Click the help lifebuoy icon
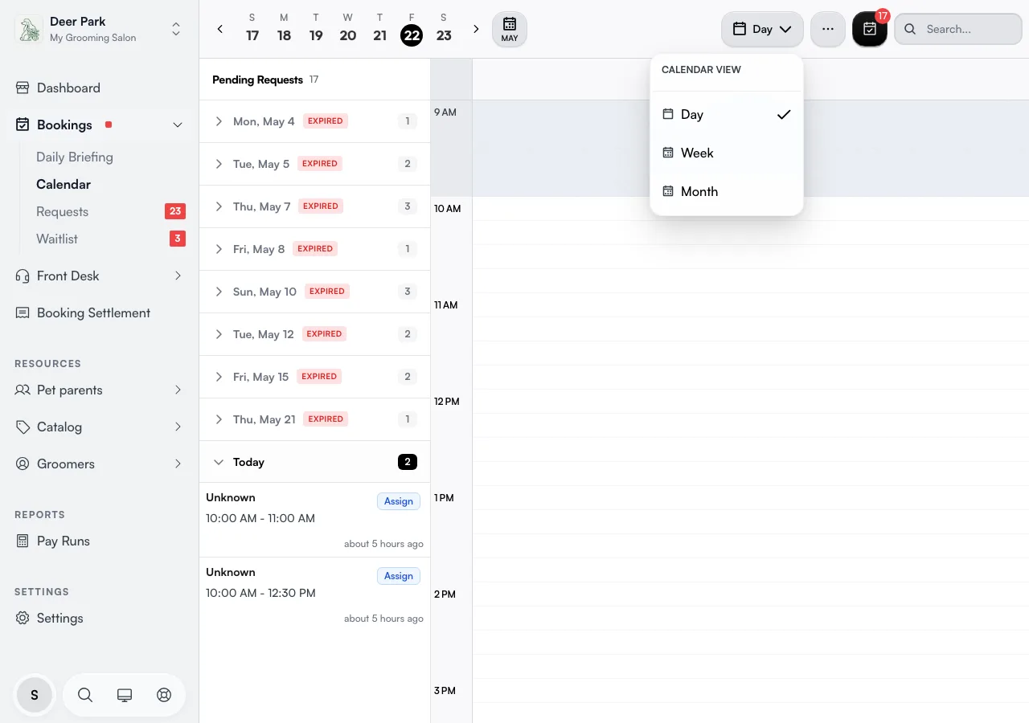Image resolution: width=1029 pixels, height=723 pixels. [x=164, y=695]
